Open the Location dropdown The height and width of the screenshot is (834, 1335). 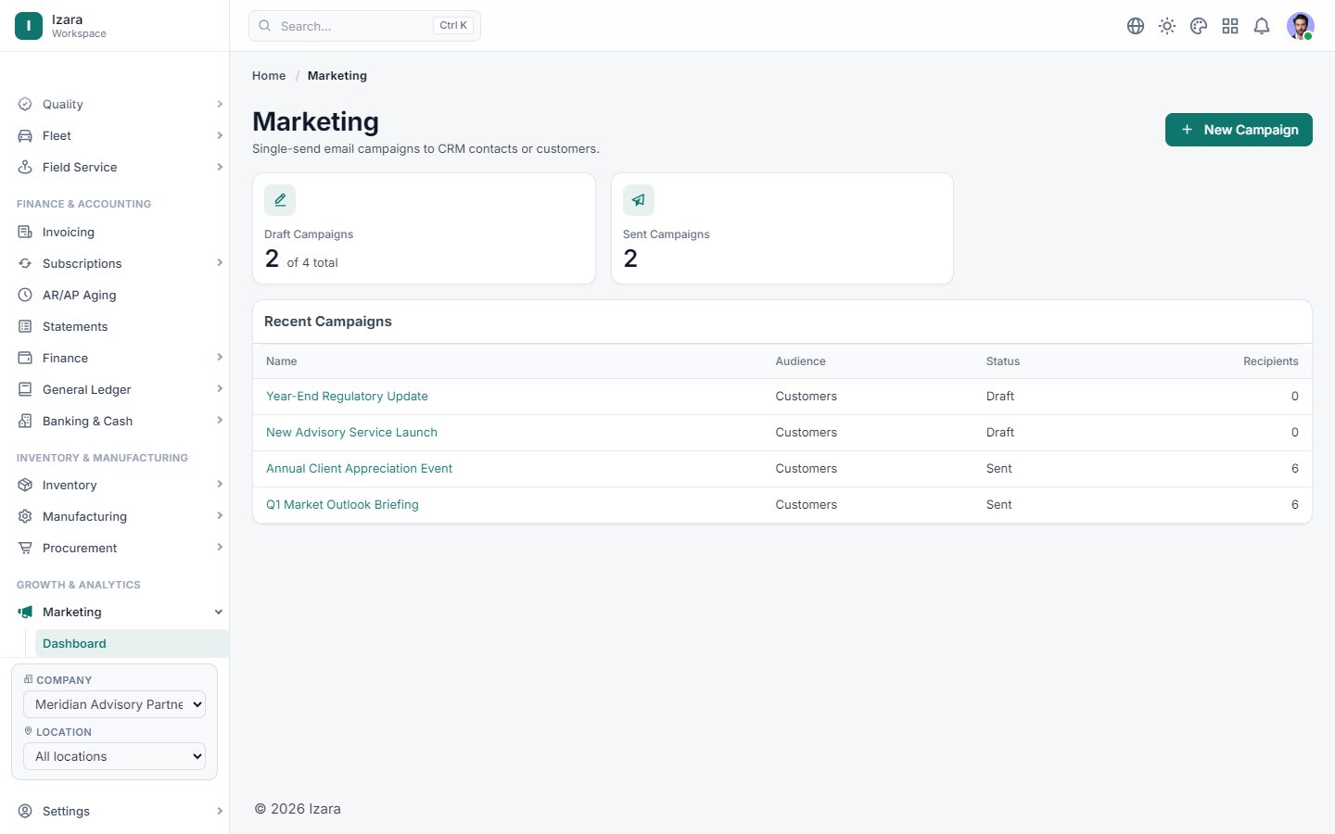[114, 756]
